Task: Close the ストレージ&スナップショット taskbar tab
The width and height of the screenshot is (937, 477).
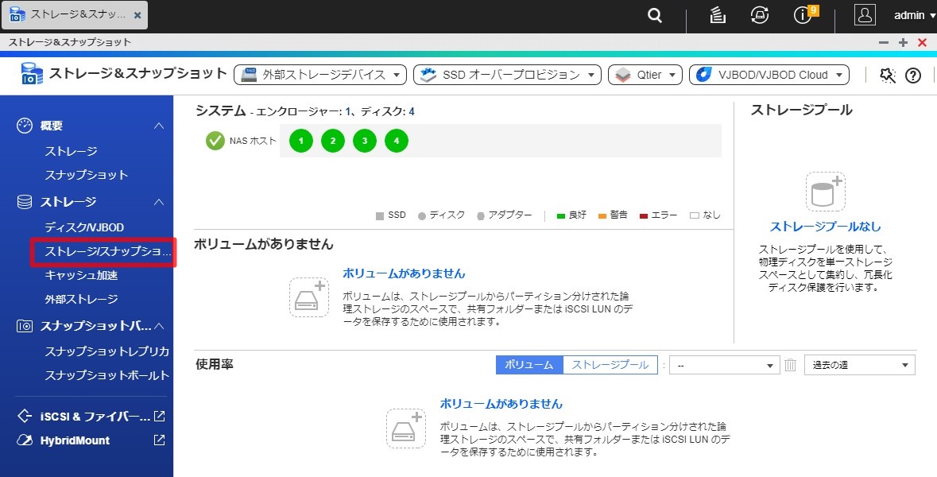Action: (137, 16)
